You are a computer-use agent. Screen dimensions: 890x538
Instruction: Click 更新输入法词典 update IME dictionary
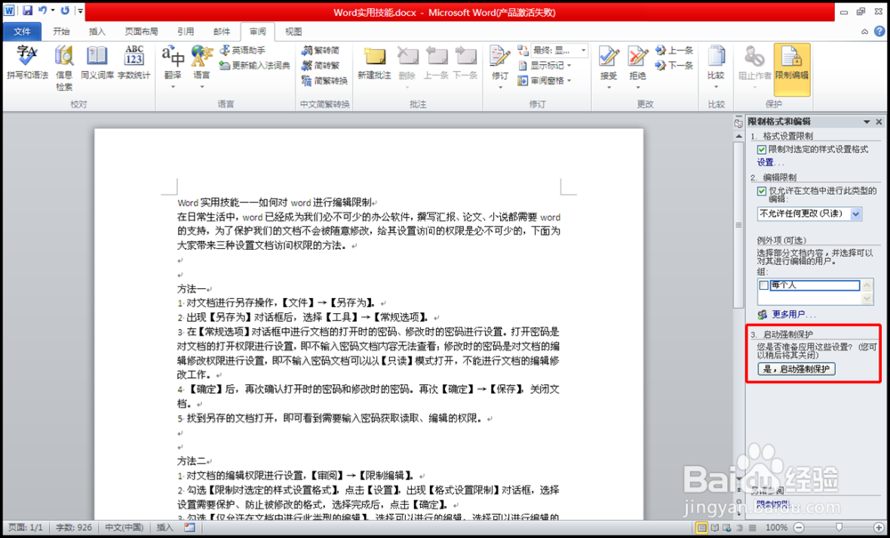(x=255, y=66)
